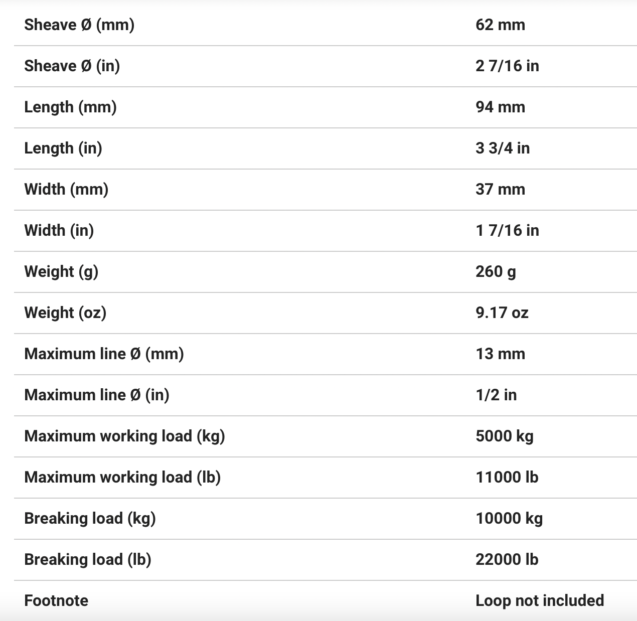Click the 'Sheave Ø (in)' label
This screenshot has width=637, height=621.
pyautogui.click(x=72, y=66)
